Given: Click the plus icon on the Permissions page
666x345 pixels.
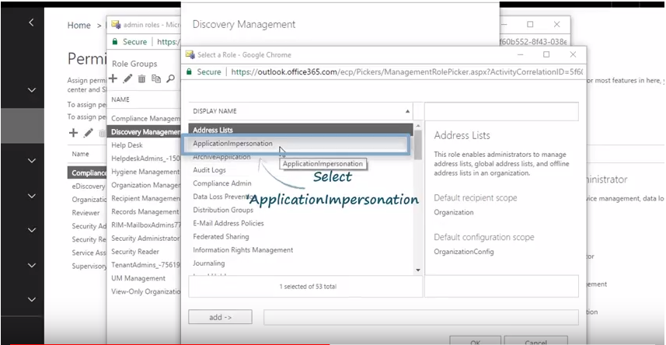Looking at the screenshot, I should pyautogui.click(x=73, y=133).
